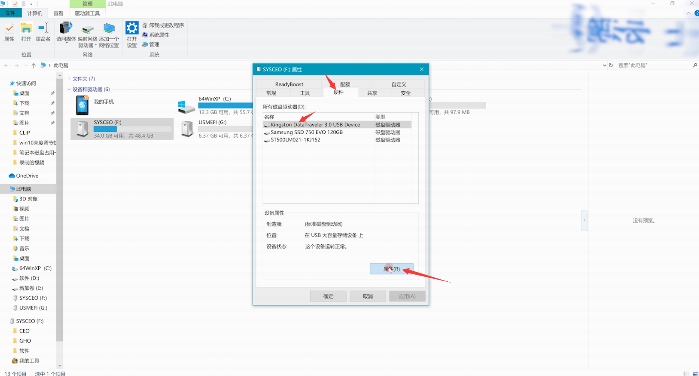Open the Access media (访问媒体) ribbon button
The width and height of the screenshot is (699, 376).
click(x=66, y=33)
